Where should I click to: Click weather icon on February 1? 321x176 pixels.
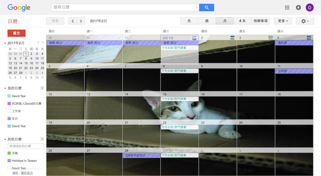tap(194, 38)
